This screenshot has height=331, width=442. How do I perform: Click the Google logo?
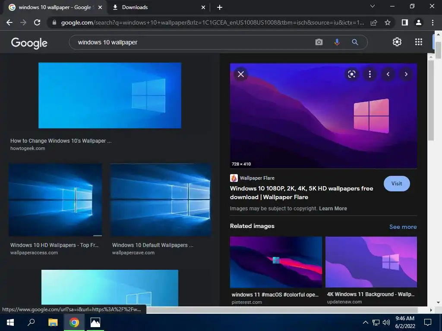point(29,43)
